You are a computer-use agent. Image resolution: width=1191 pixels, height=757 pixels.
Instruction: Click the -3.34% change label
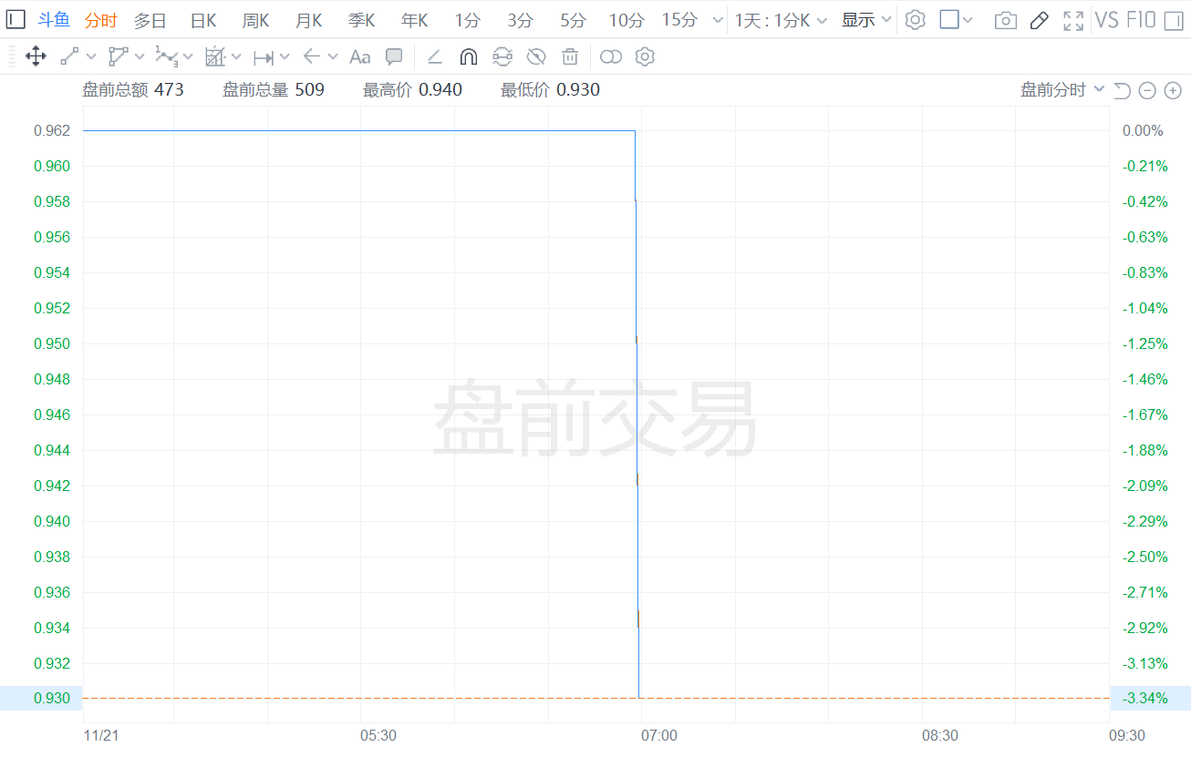pos(1145,698)
